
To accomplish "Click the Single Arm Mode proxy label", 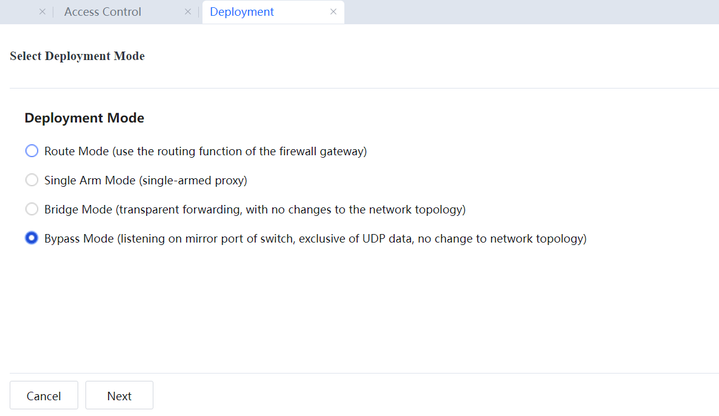I will [x=145, y=180].
